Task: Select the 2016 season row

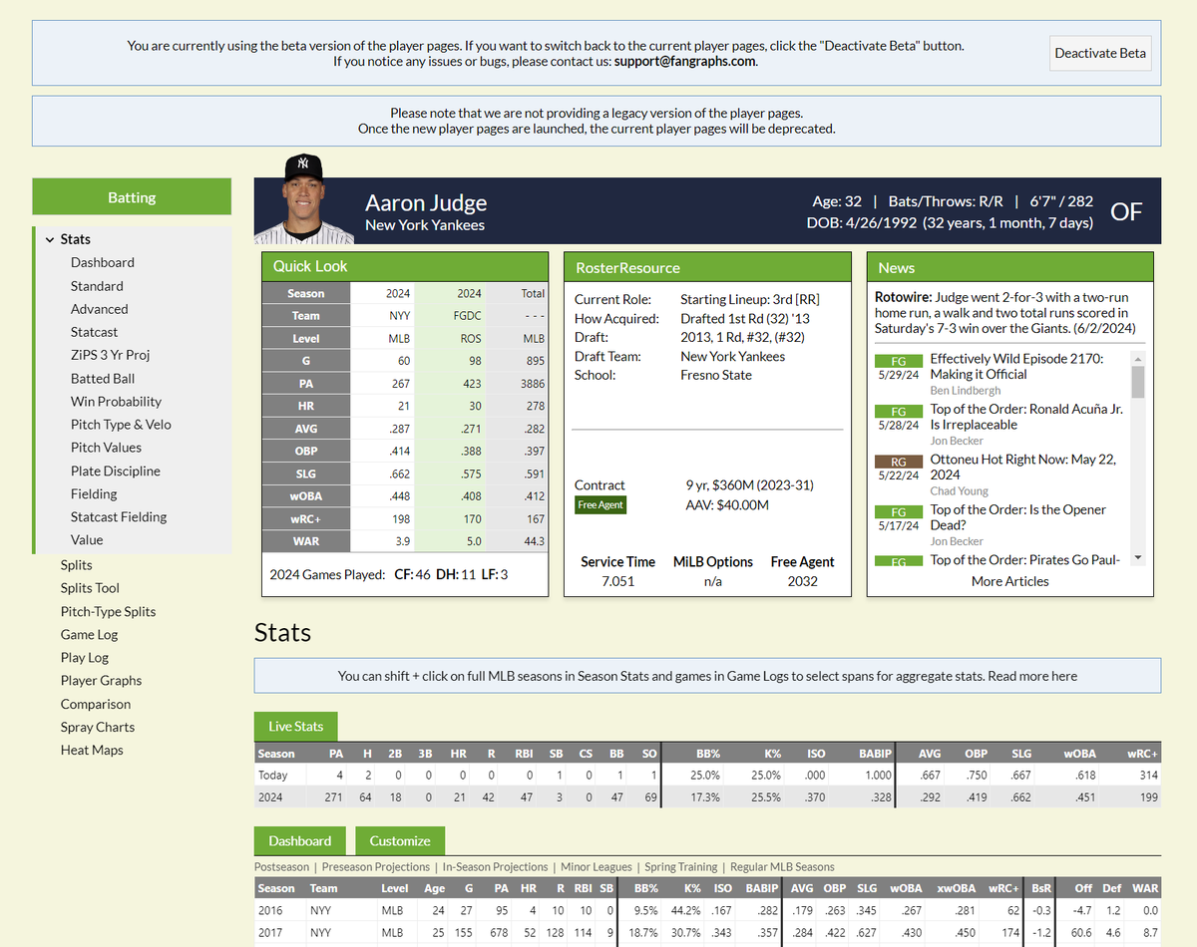Action: point(707,910)
